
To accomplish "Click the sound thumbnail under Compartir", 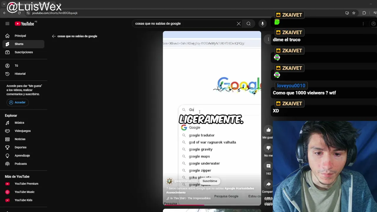I will point(268,201).
